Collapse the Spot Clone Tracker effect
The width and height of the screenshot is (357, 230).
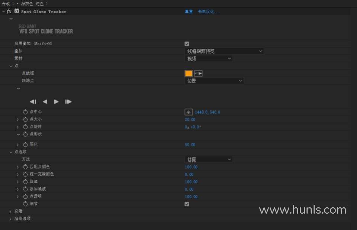tap(3, 11)
